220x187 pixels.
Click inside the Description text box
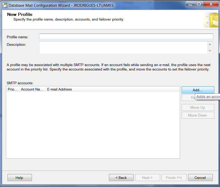(123, 48)
